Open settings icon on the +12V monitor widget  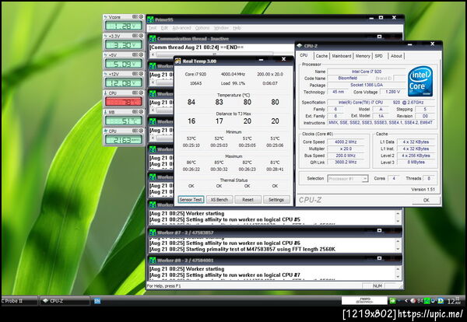135,74
